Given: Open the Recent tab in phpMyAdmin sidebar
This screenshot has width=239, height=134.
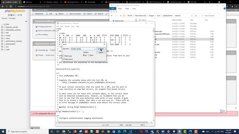Looking at the screenshot, I should [4, 18].
